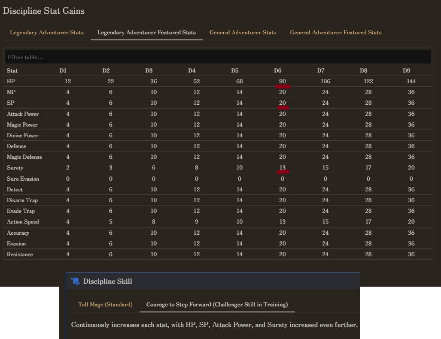Click the Sure Evasion row label
Viewport: 441px width, 339px height.
tap(23, 179)
